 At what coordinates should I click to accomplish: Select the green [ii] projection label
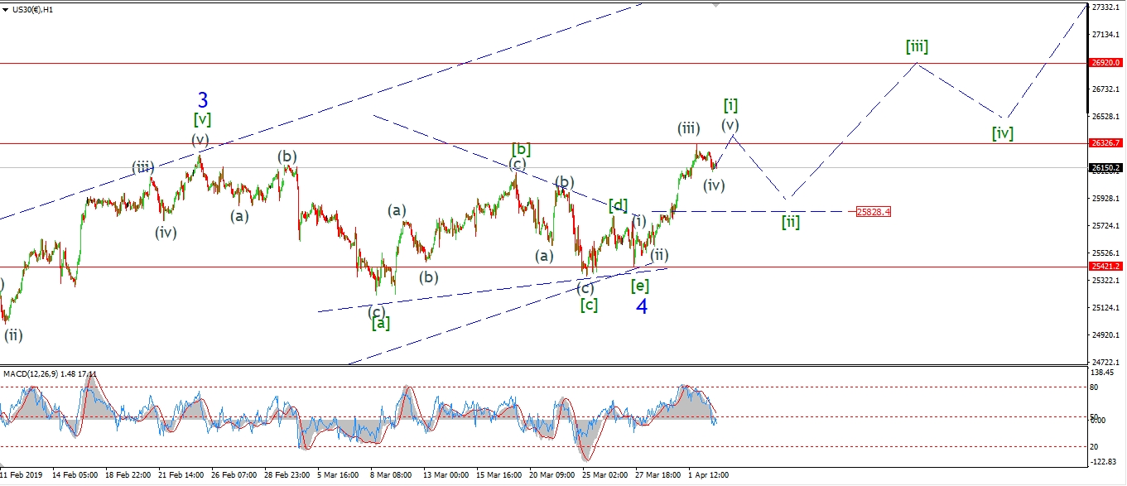point(791,221)
